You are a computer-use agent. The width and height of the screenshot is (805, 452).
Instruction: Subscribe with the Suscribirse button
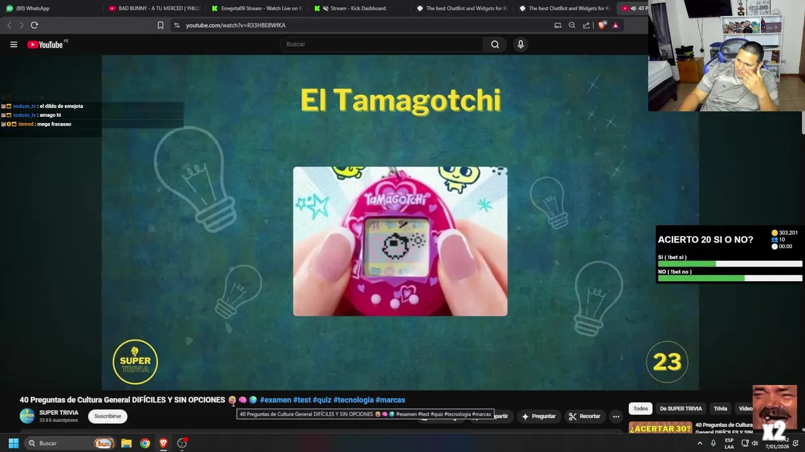coord(108,416)
